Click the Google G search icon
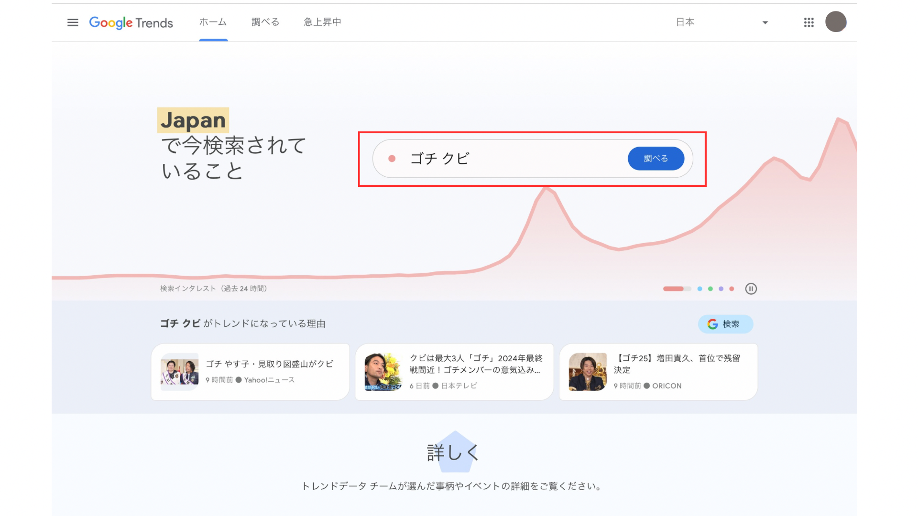 click(x=712, y=324)
